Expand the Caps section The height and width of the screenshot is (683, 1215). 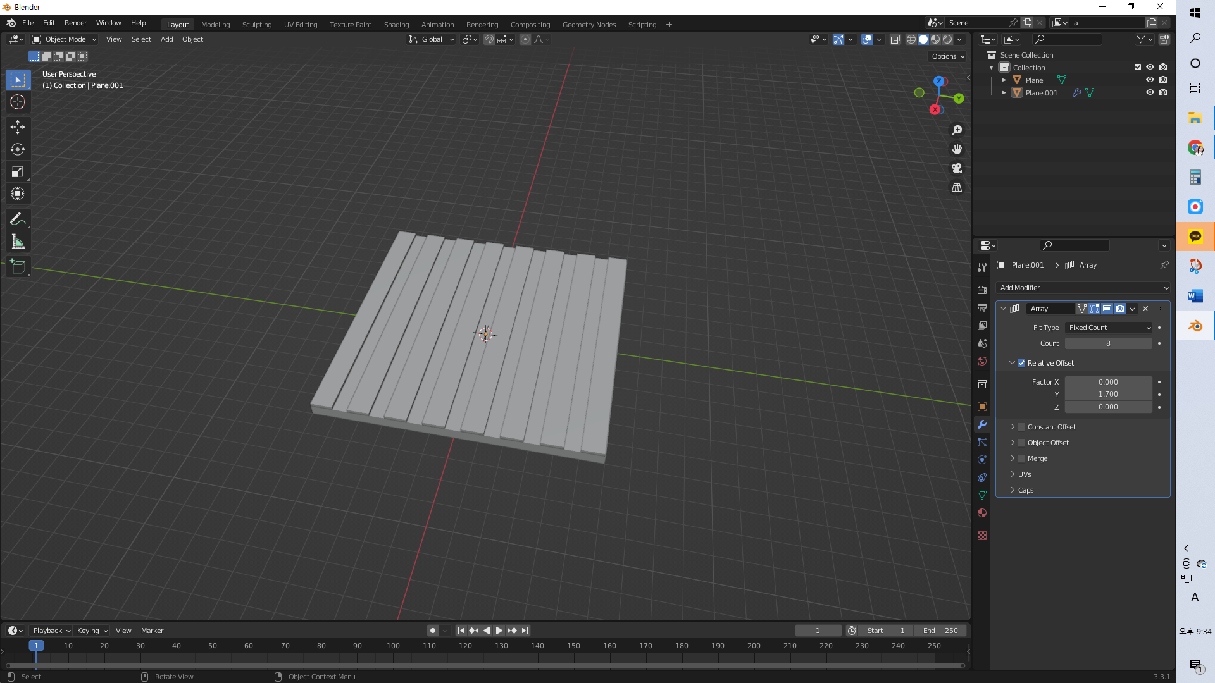coord(1025,490)
